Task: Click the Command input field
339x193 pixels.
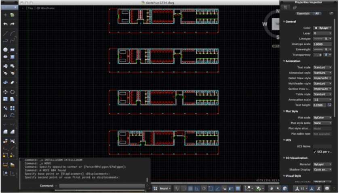Action: point(101,186)
